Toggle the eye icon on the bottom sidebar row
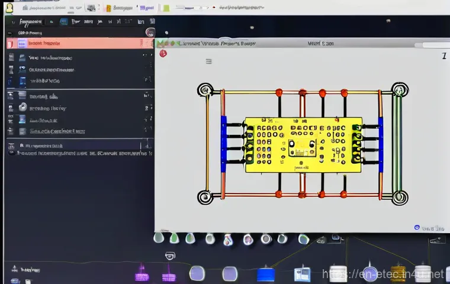450x284 pixels. (12, 153)
